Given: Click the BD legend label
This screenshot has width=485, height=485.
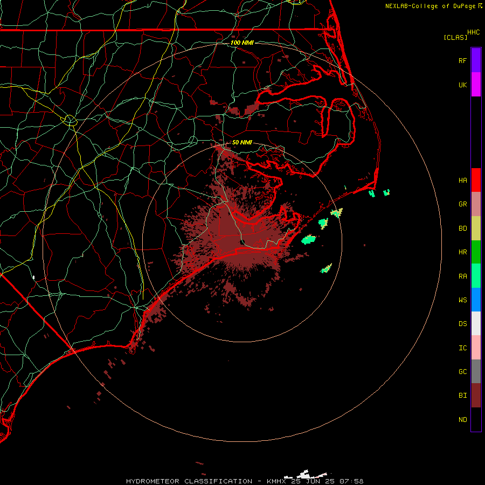Looking at the screenshot, I should point(462,228).
